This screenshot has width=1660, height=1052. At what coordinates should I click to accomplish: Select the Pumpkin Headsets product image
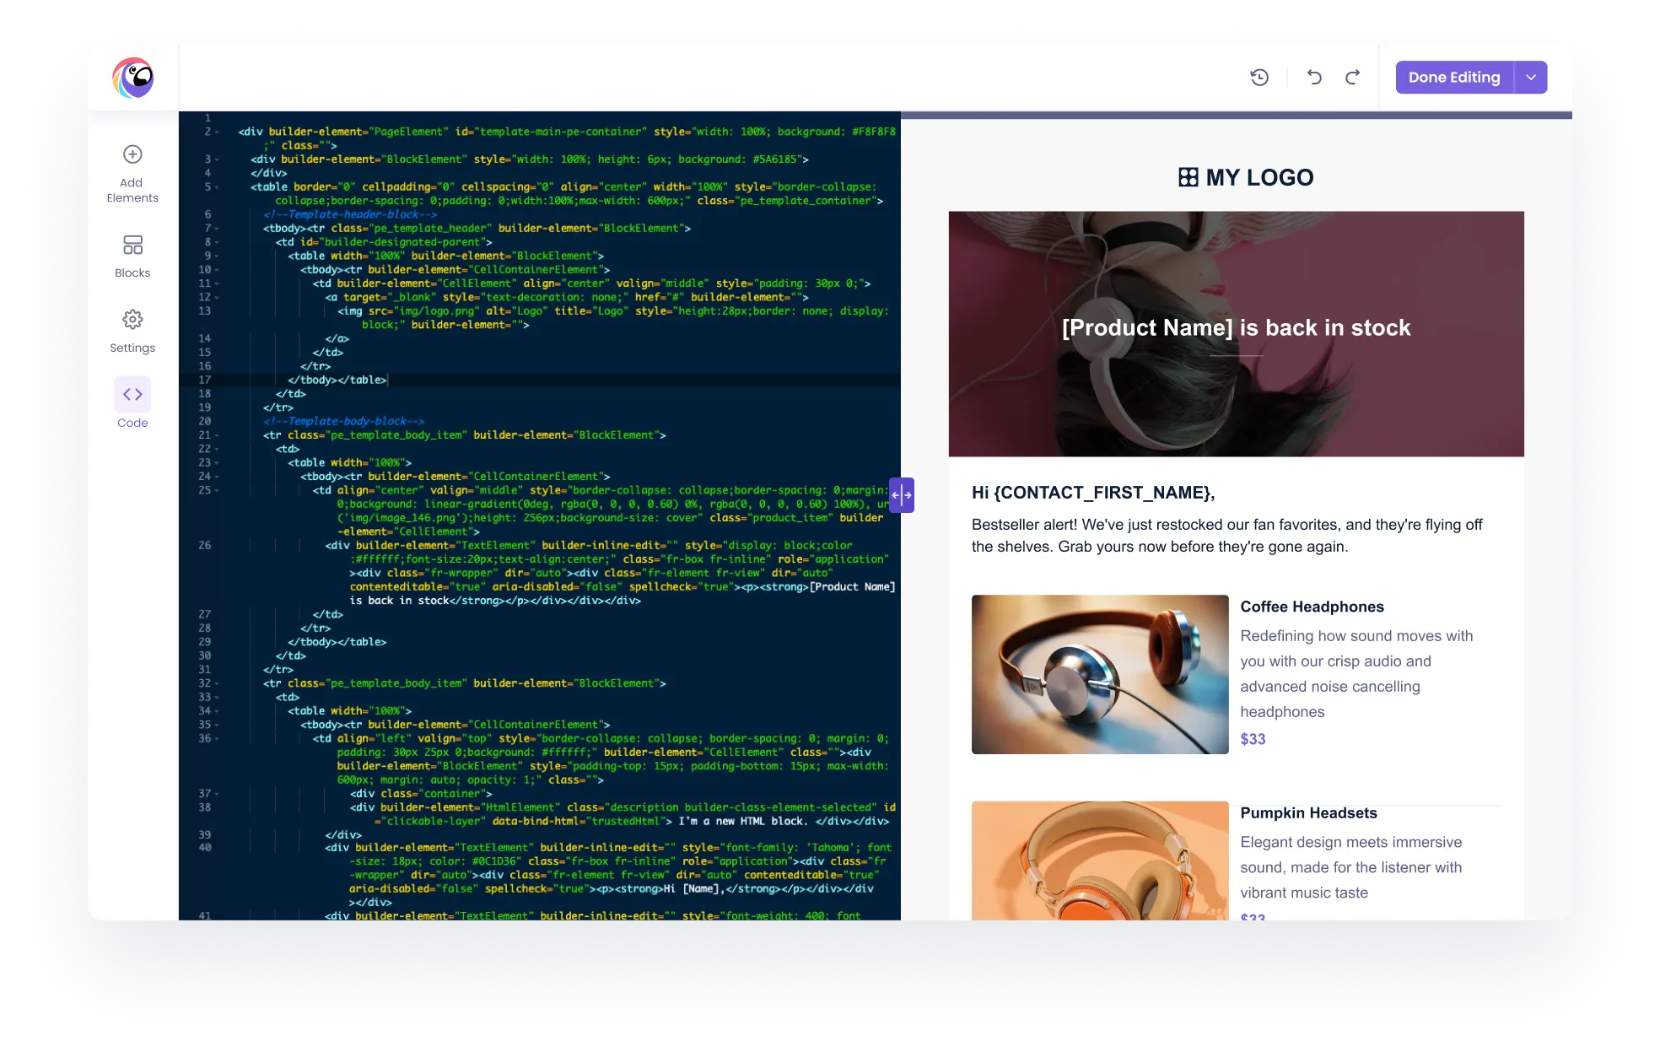click(1100, 860)
